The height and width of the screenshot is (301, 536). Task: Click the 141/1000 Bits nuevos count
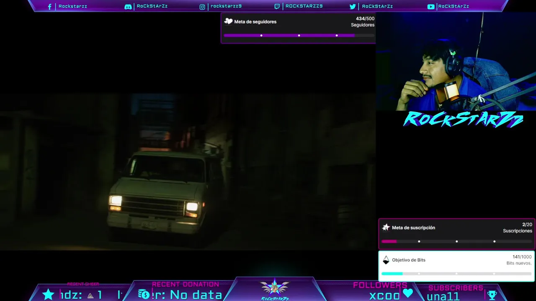click(x=519, y=260)
